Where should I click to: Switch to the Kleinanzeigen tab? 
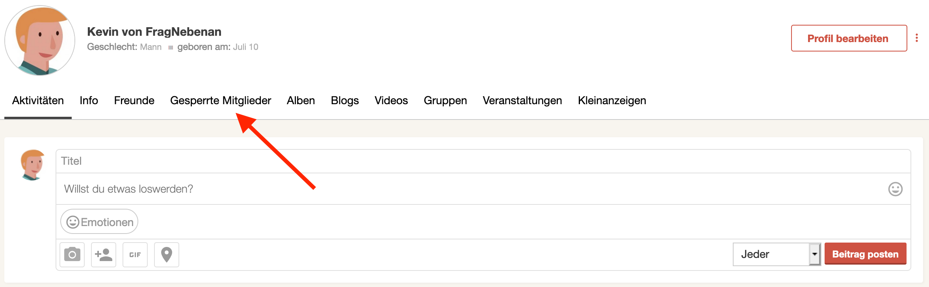pyautogui.click(x=611, y=101)
